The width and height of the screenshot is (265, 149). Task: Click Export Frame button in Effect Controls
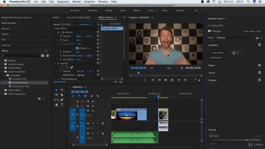[x=121, y=82]
